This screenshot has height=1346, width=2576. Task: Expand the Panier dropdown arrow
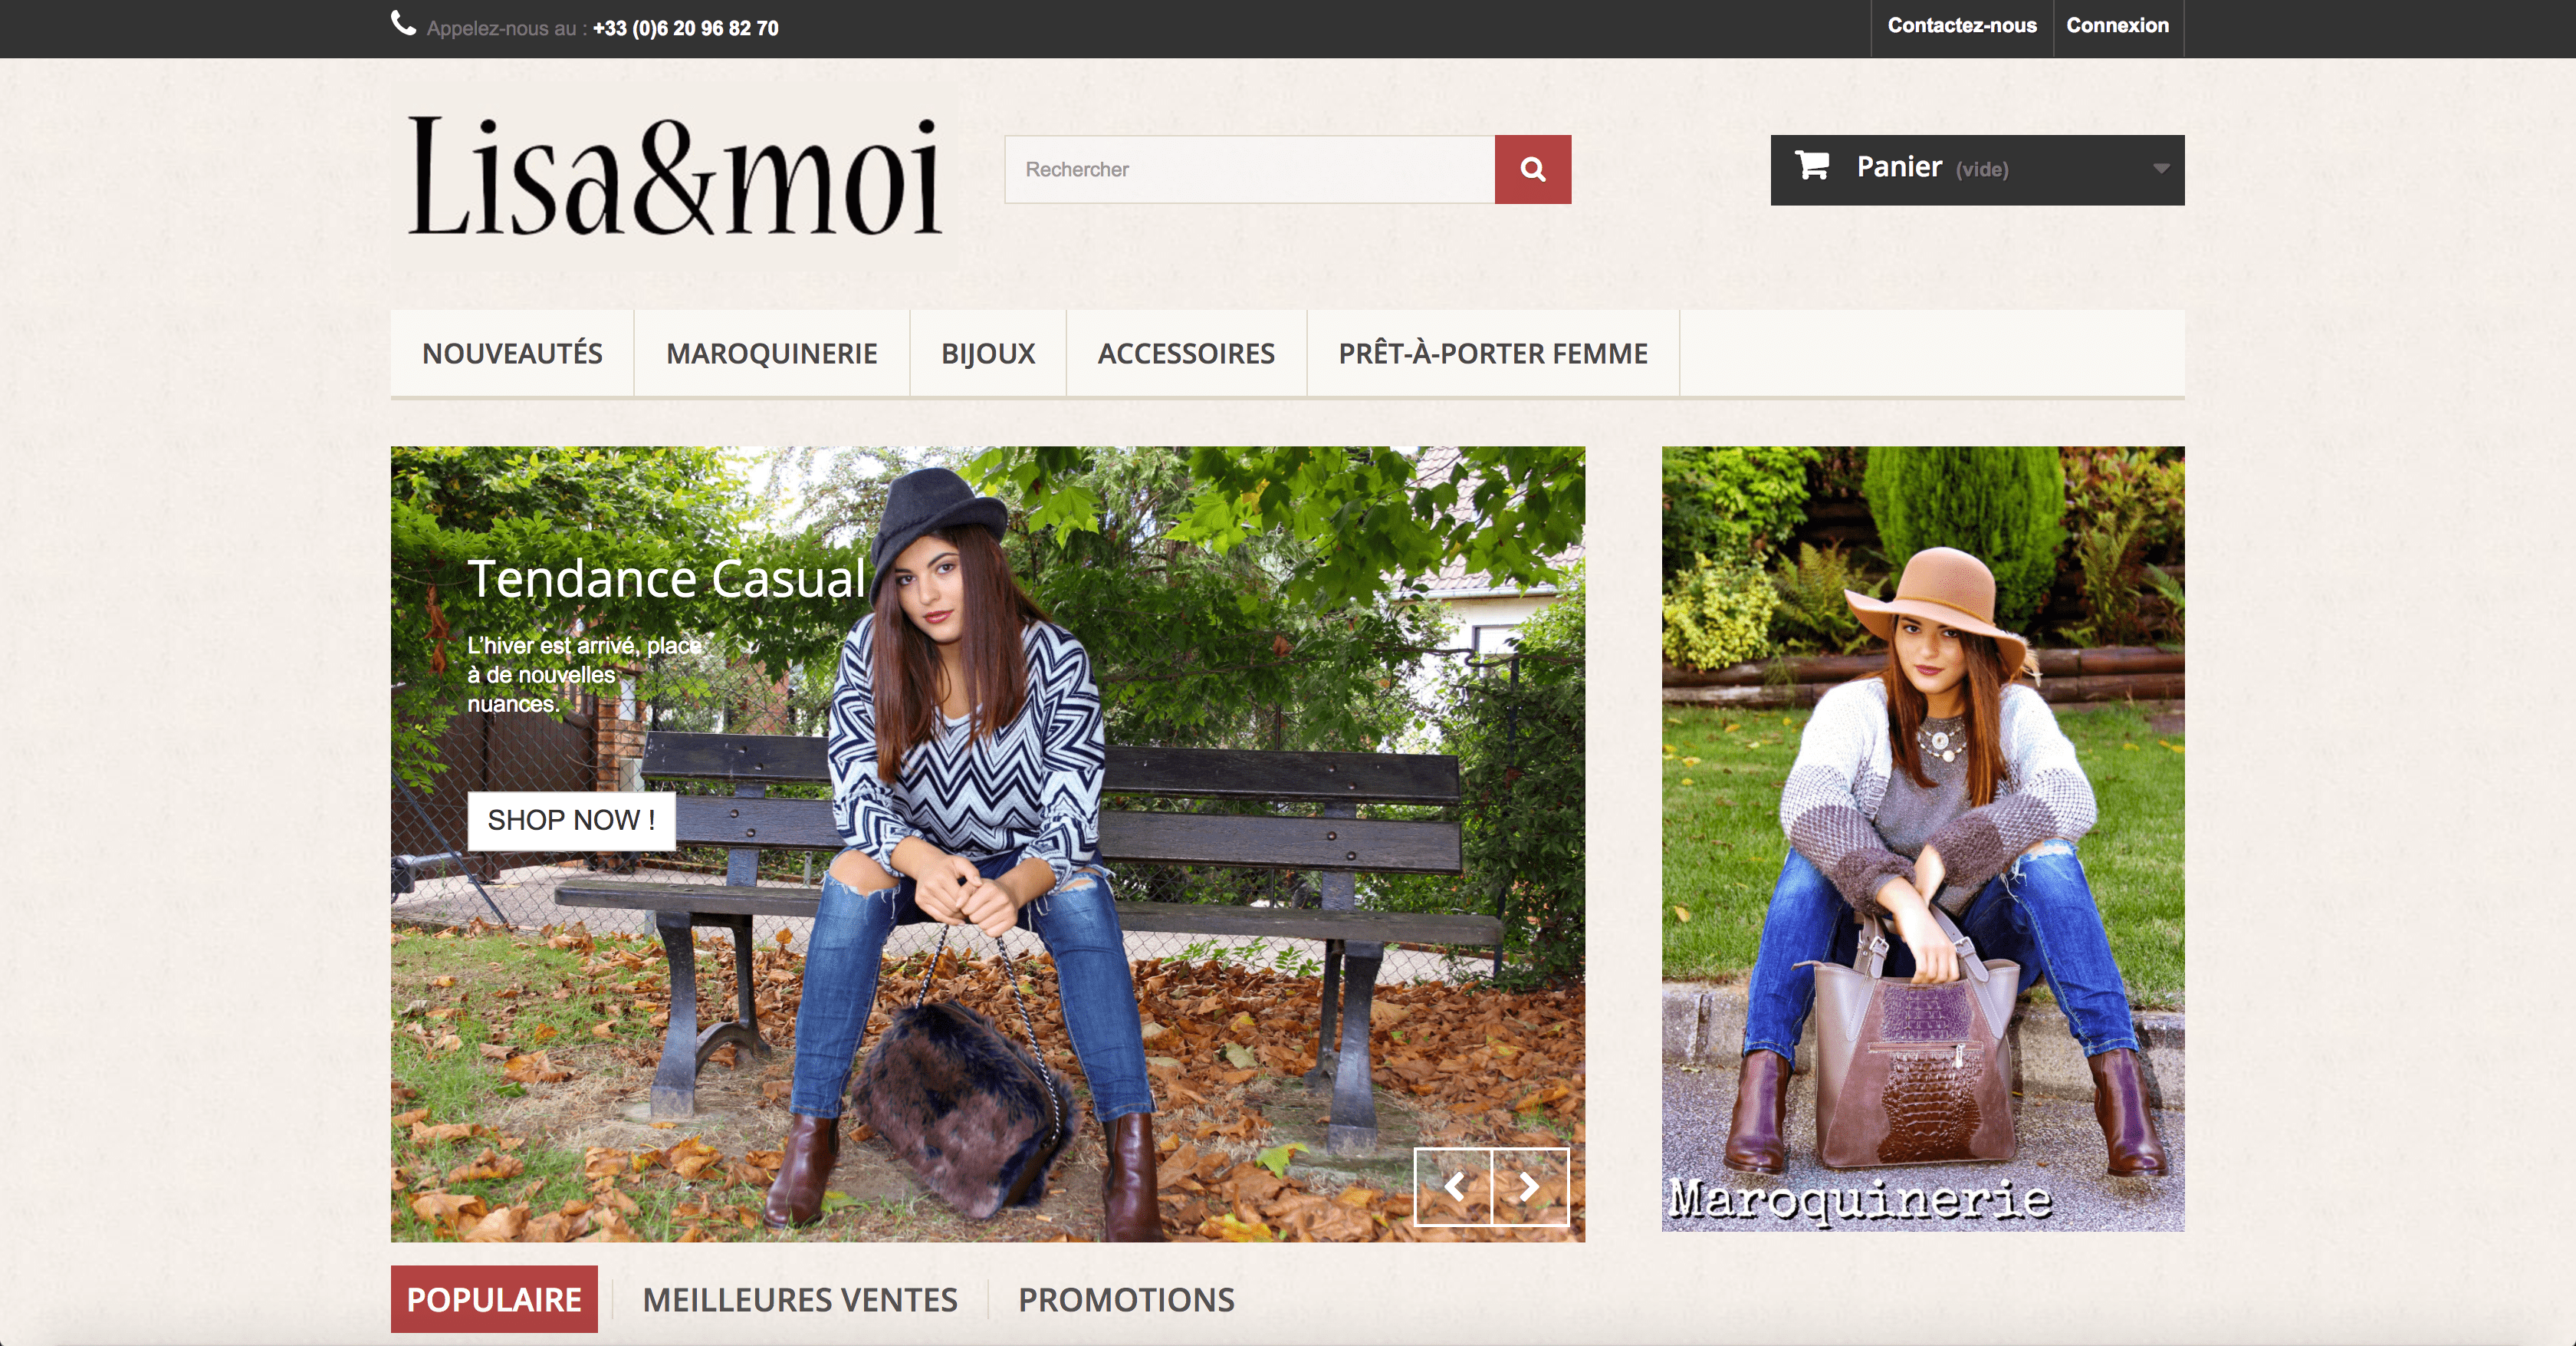(x=2161, y=169)
